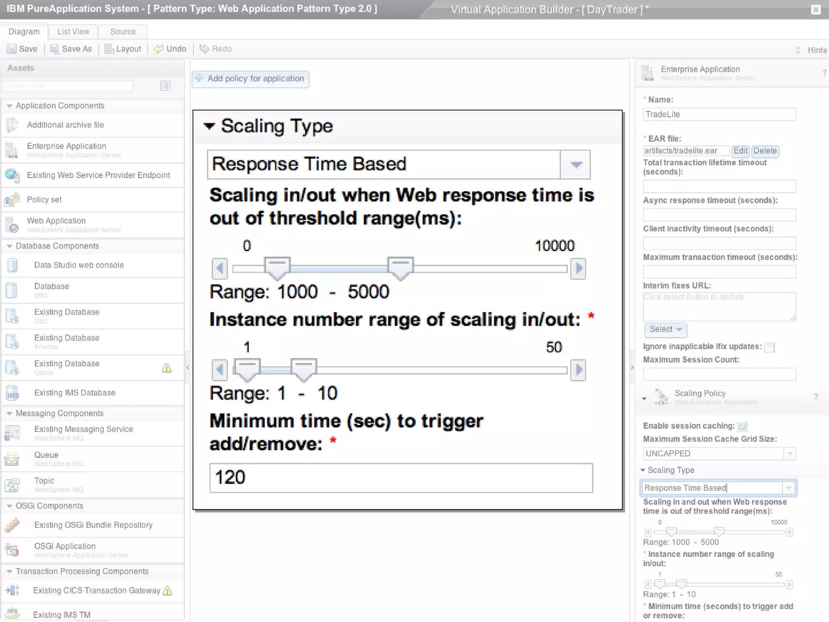Toggle Ignore inapplicable ifix updates checkbox
Viewport: 829px width, 622px height.
[769, 347]
